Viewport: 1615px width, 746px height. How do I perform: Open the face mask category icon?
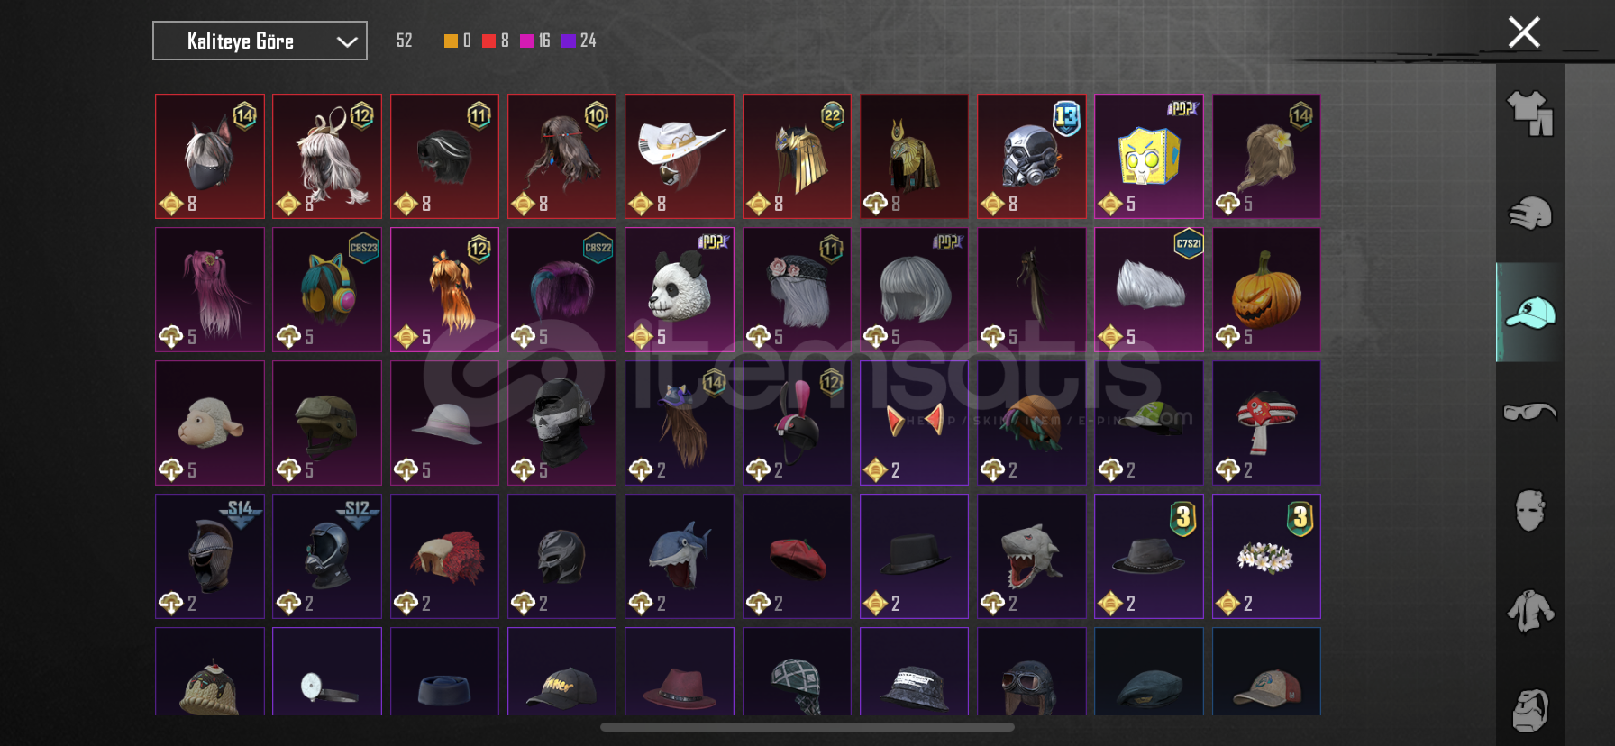tap(1530, 511)
